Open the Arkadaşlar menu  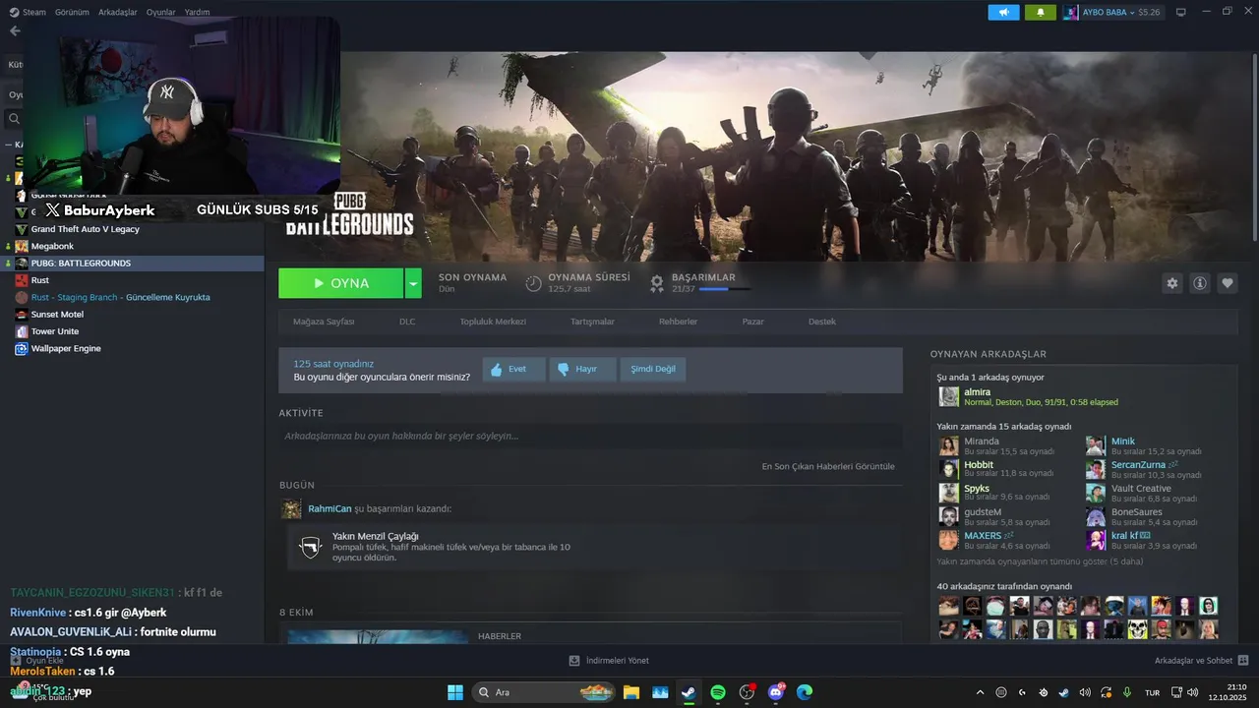click(118, 12)
